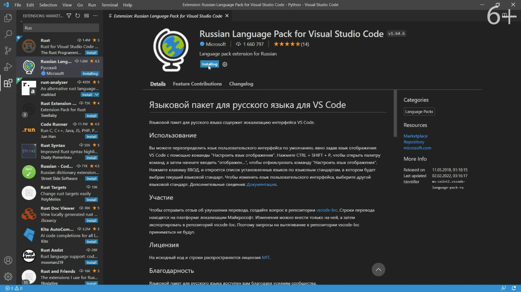This screenshot has height=292, width=521.
Task: Click the extension settings gear near Installing
Action: tap(225, 64)
